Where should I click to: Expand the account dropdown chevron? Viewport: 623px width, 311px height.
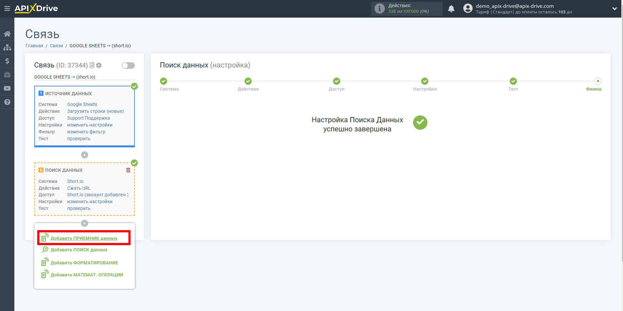point(615,9)
